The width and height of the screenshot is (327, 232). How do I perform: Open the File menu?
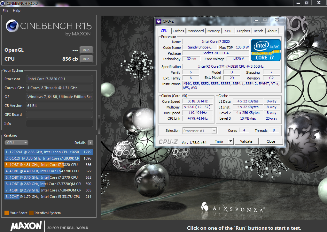(5, 11)
